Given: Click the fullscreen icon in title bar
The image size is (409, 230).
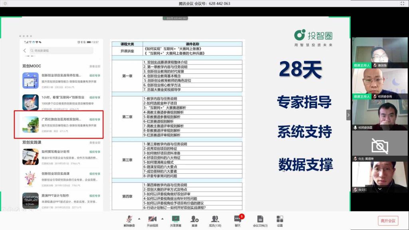Looking at the screenshot, I should (x=402, y=4).
